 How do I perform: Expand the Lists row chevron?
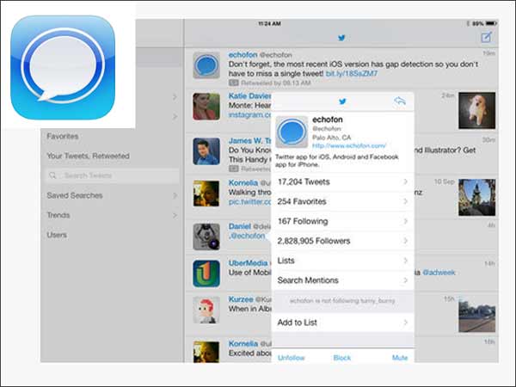point(406,261)
